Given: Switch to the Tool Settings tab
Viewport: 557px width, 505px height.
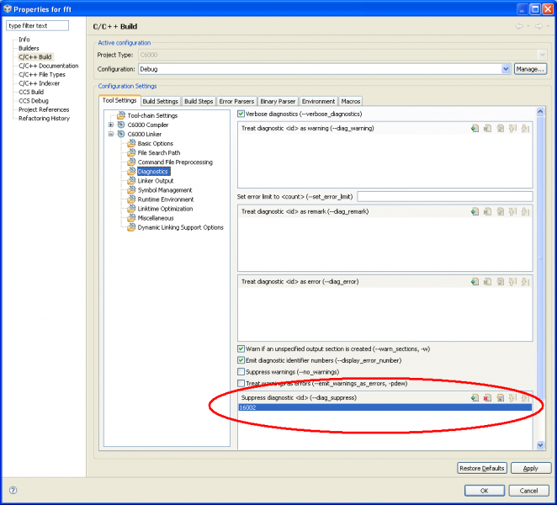Looking at the screenshot, I should click(119, 100).
